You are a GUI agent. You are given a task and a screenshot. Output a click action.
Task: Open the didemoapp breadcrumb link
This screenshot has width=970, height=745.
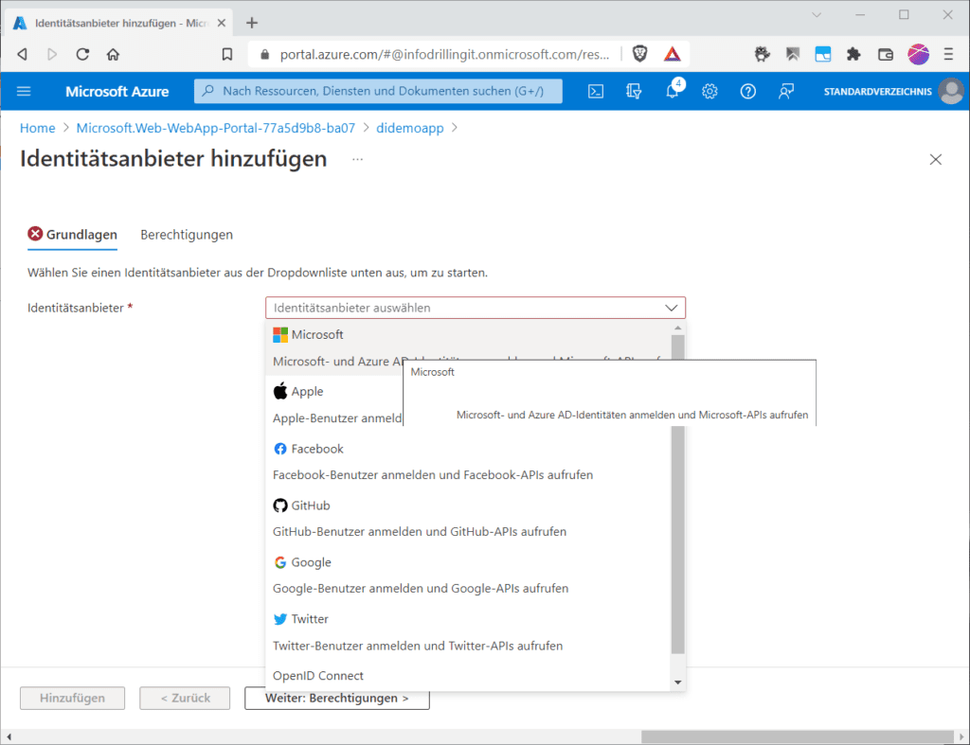tap(410, 128)
